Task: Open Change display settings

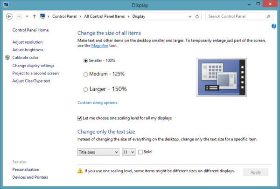Action: click(x=34, y=66)
